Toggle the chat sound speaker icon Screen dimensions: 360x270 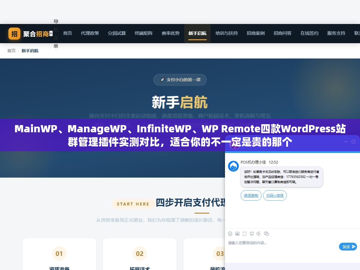point(259,234)
